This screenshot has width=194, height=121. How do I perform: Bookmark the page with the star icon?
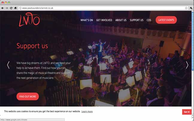tap(186, 8)
